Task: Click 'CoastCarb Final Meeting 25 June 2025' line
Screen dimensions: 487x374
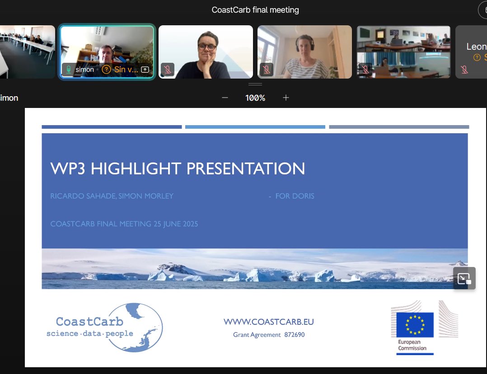Action: 124,224
